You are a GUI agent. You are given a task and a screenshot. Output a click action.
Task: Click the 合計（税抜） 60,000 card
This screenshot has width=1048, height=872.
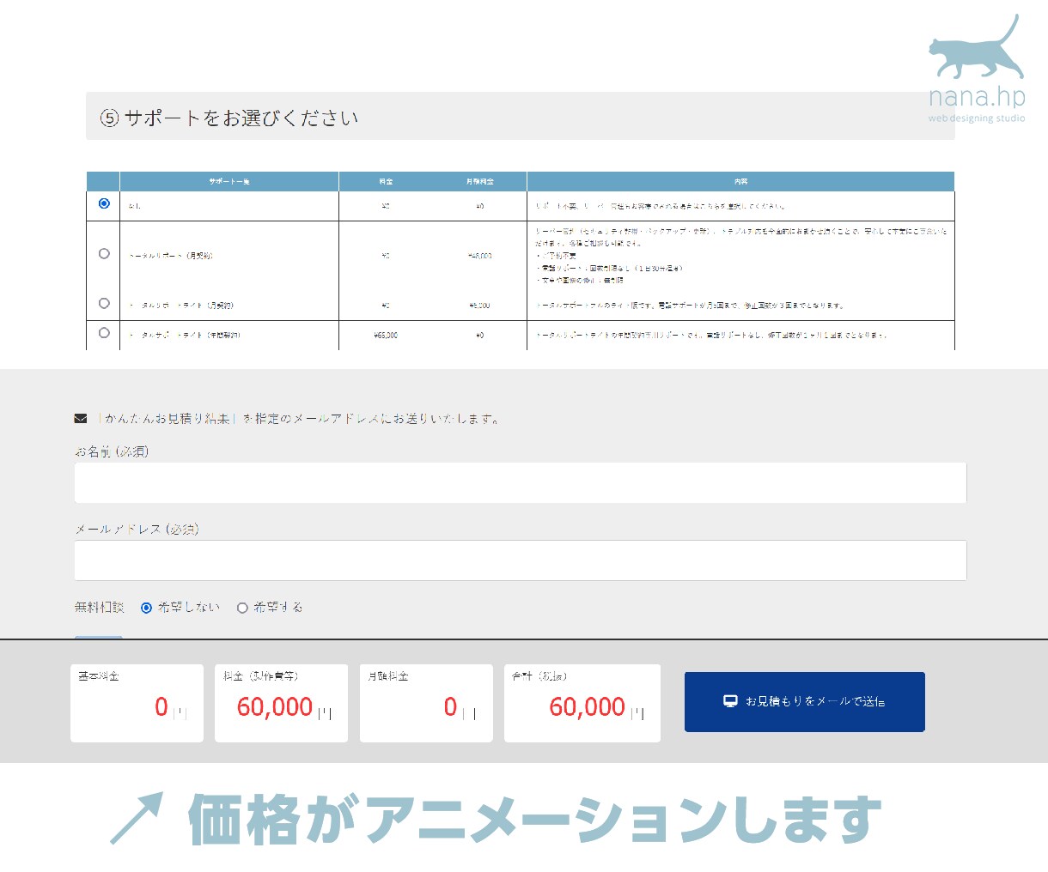tap(582, 703)
